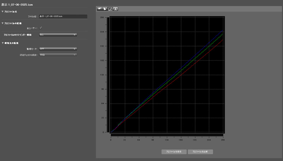
Task: Click the y-axis label 128
Action: (x=102, y=75)
